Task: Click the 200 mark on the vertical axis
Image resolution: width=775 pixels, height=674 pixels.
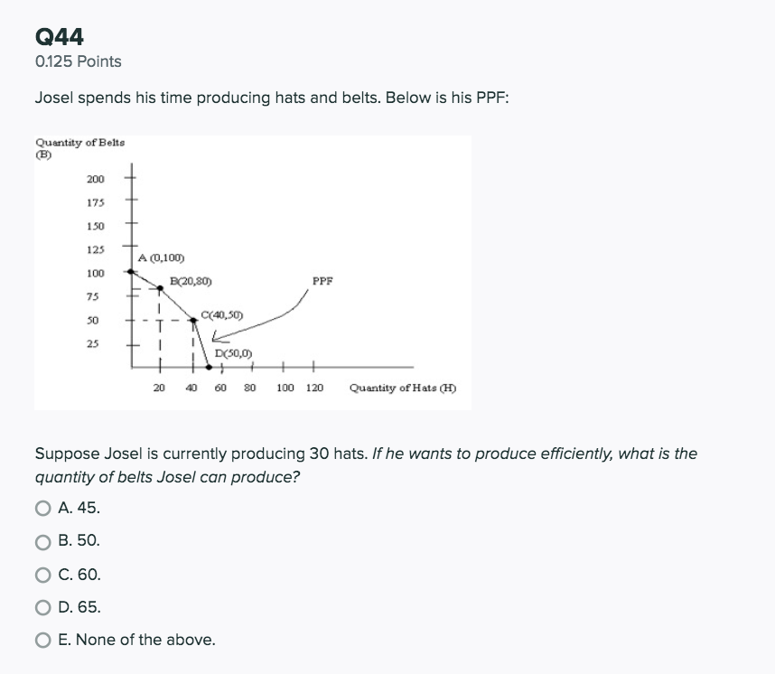Action: click(96, 178)
